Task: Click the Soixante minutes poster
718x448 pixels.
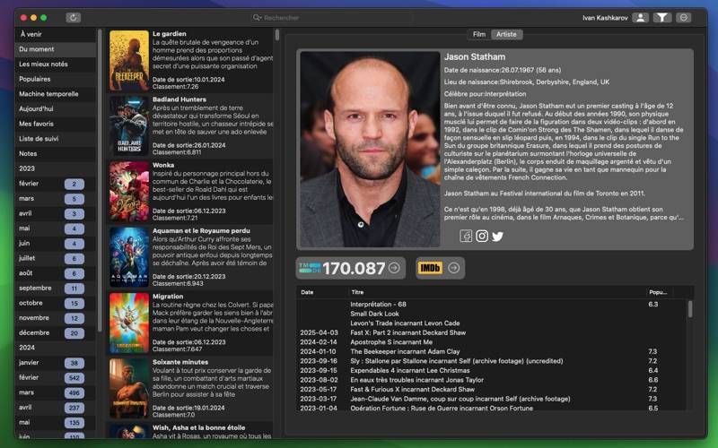Action: pyautogui.click(x=129, y=389)
